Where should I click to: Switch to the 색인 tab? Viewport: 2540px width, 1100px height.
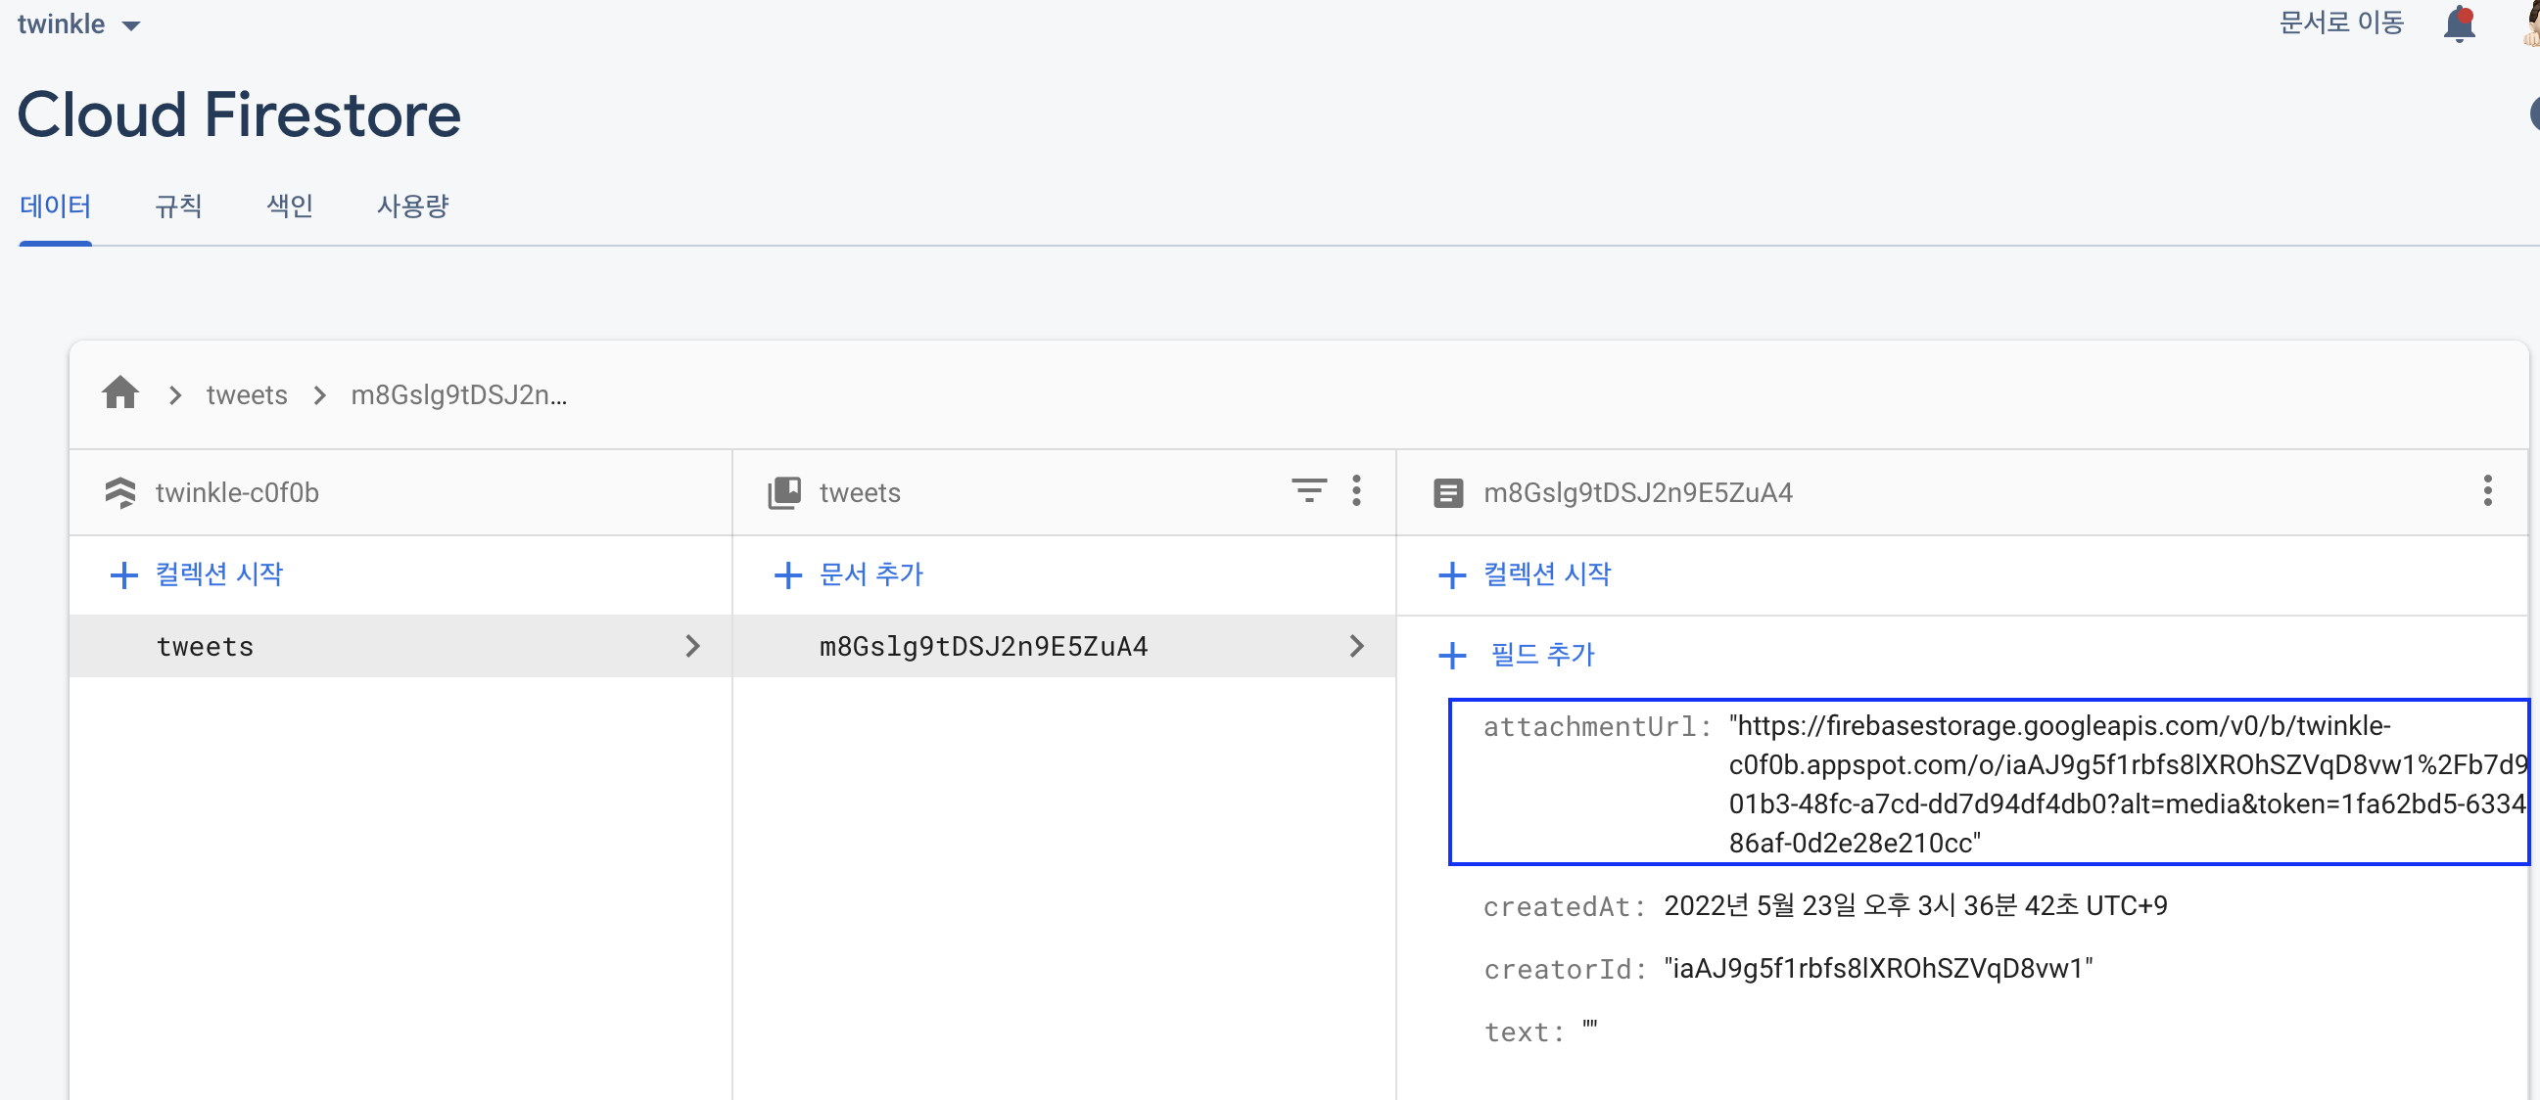point(289,206)
